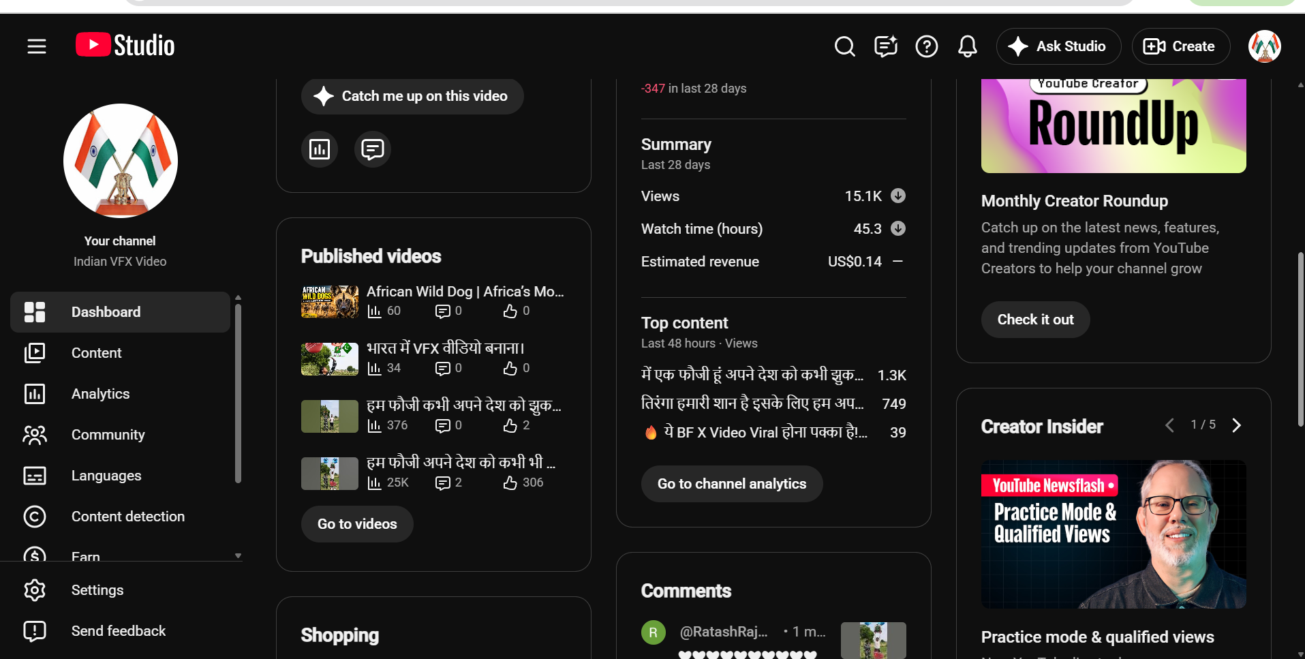The image size is (1305, 659).
Task: Click the YouTube Studio logo
Action: 125,46
